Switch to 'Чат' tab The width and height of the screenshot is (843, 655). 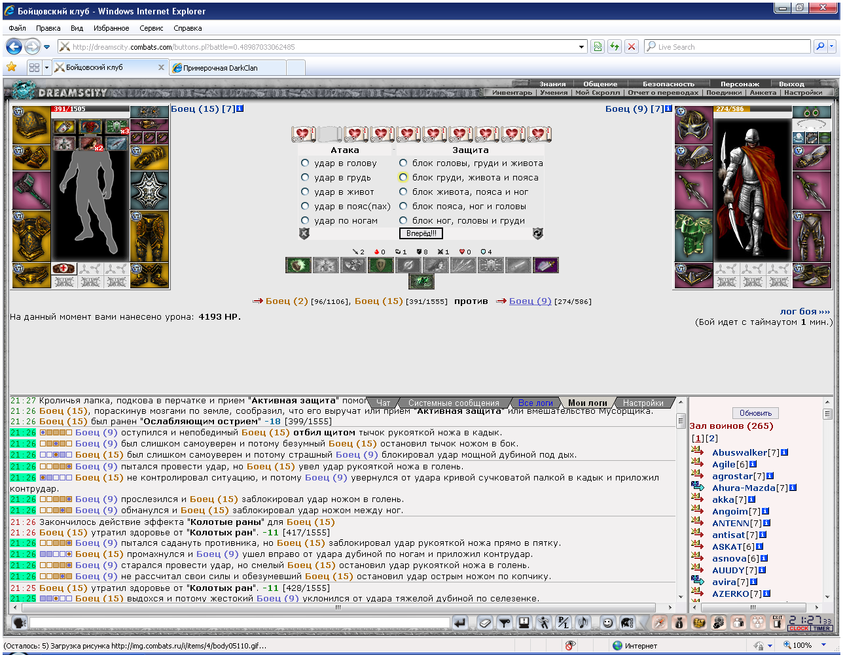click(x=384, y=403)
